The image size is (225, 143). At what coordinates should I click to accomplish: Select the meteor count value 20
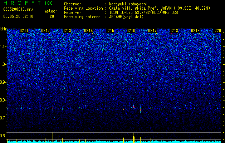coord(52,16)
